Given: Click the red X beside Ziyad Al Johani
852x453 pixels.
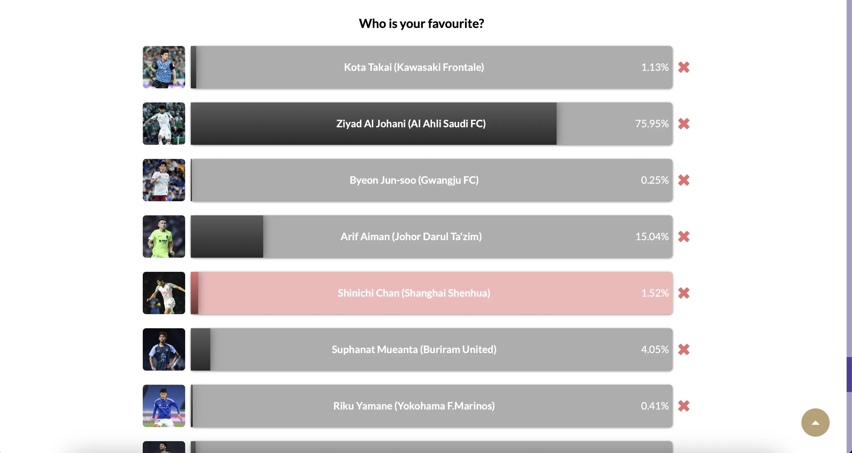Looking at the screenshot, I should 684,124.
